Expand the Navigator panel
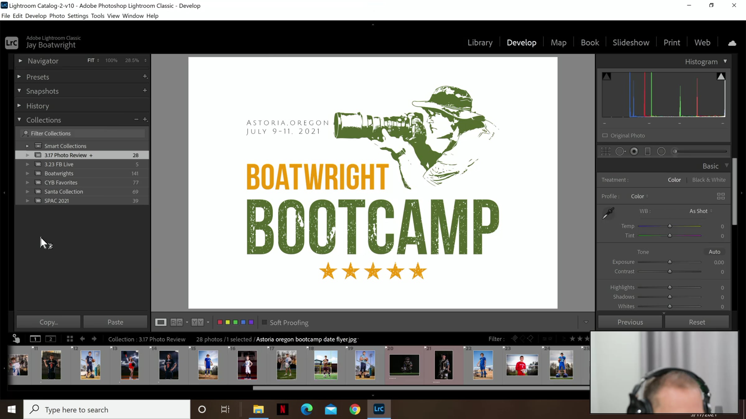This screenshot has height=419, width=746. [20, 61]
